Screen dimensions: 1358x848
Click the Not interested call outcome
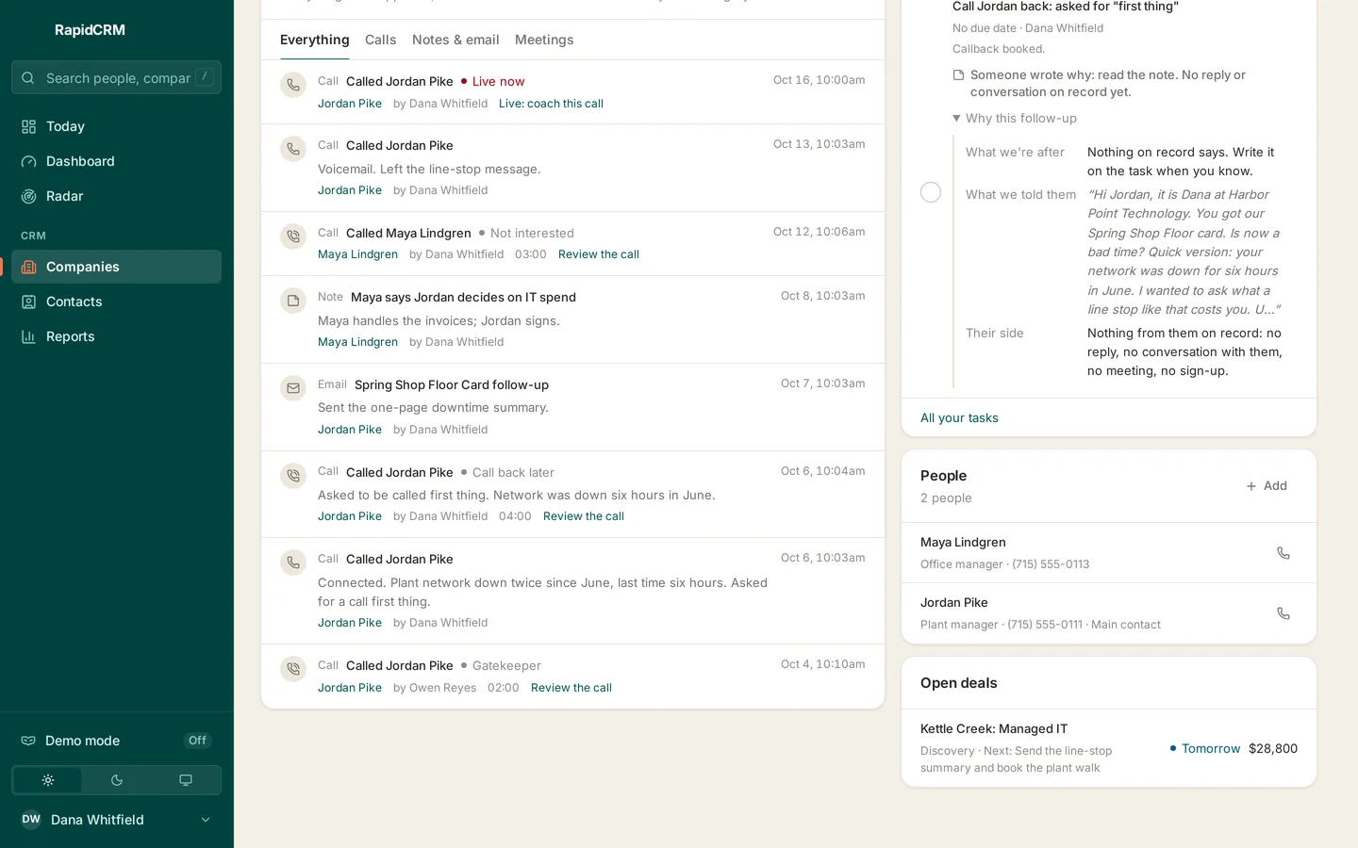526,234
